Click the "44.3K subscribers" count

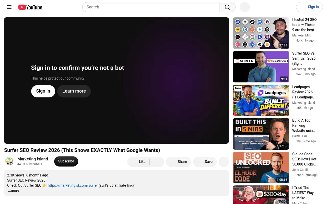coord(30,164)
